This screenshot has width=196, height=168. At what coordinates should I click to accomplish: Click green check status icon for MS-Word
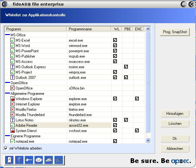(13, 45)
